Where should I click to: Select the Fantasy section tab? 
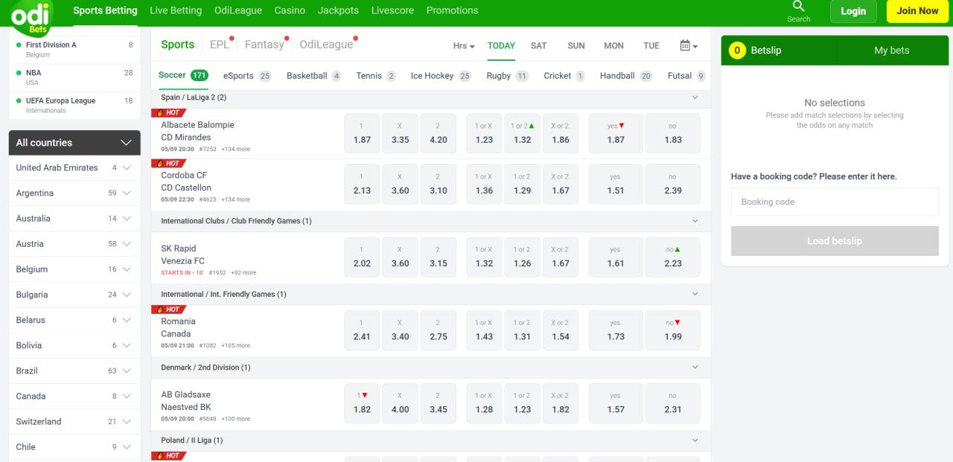264,45
